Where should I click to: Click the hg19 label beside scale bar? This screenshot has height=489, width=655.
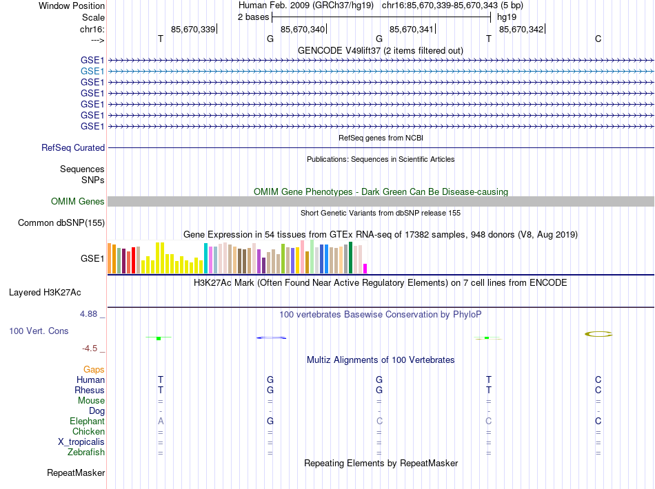tap(507, 17)
